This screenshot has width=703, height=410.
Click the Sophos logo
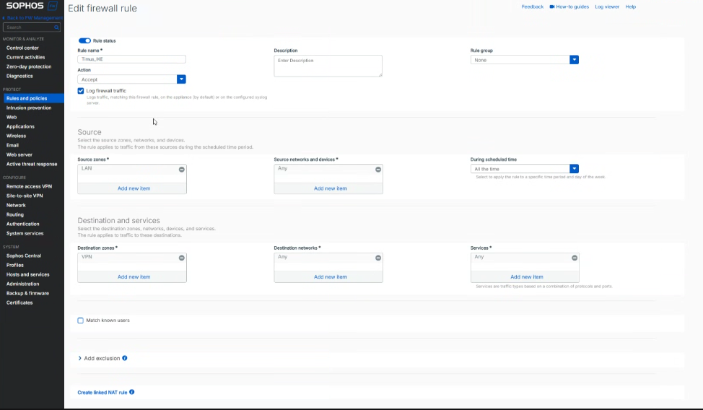click(x=31, y=6)
